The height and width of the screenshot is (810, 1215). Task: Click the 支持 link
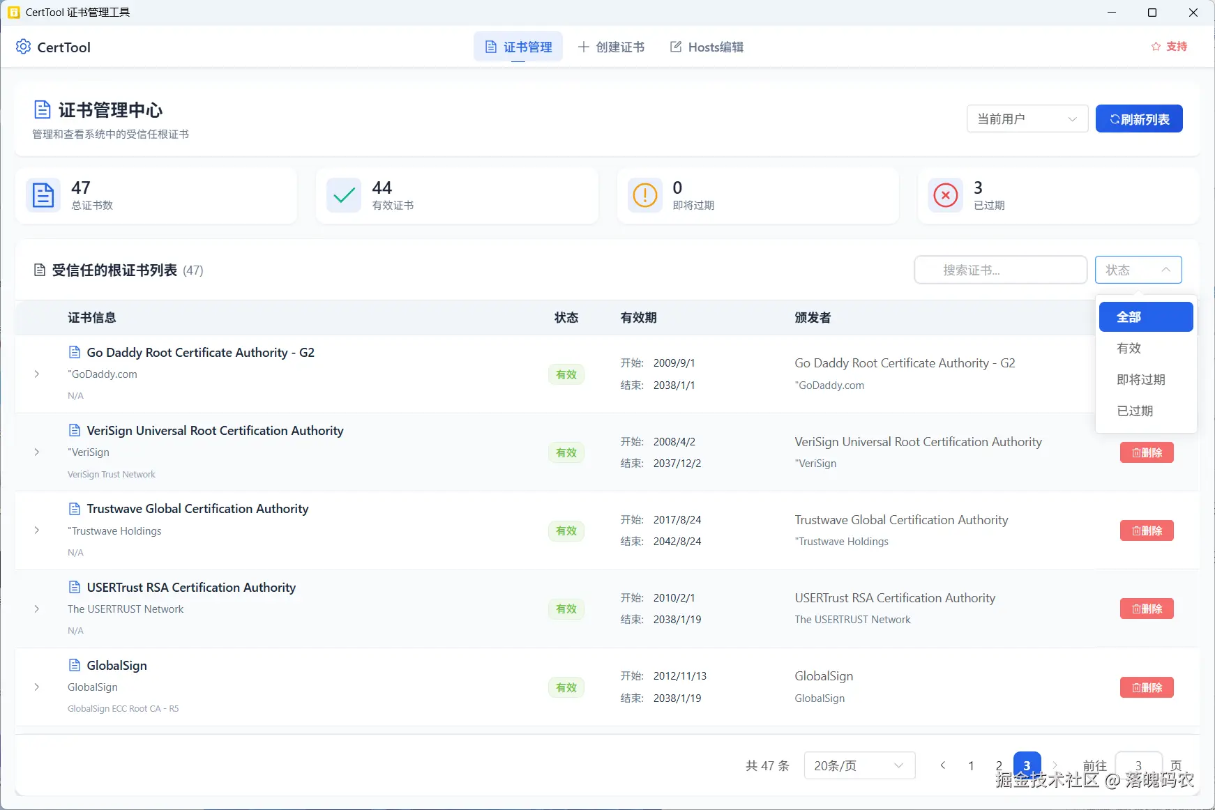(x=1176, y=47)
